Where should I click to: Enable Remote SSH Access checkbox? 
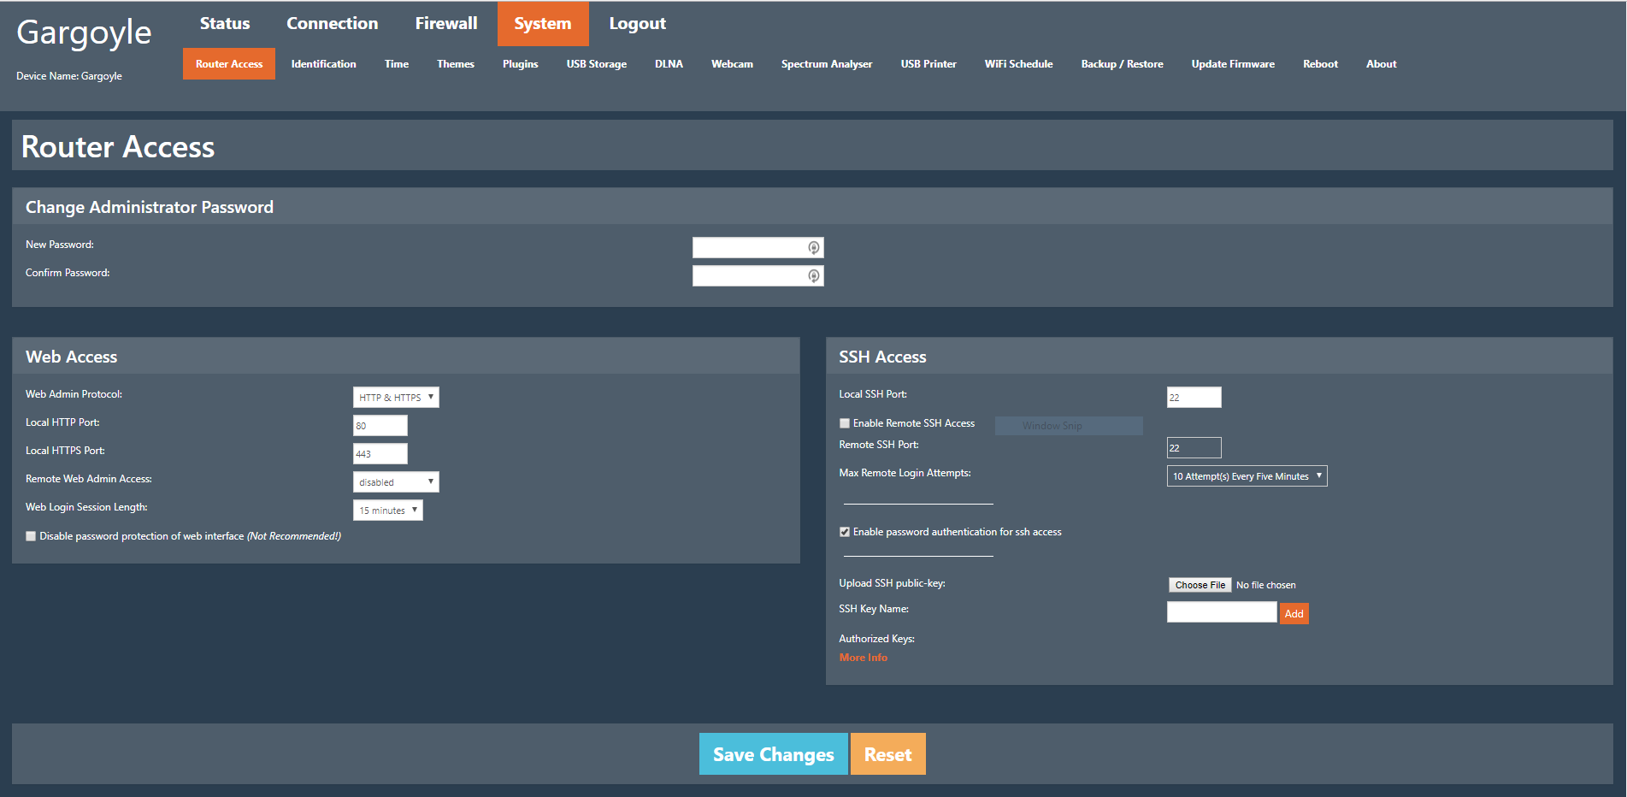tap(845, 423)
